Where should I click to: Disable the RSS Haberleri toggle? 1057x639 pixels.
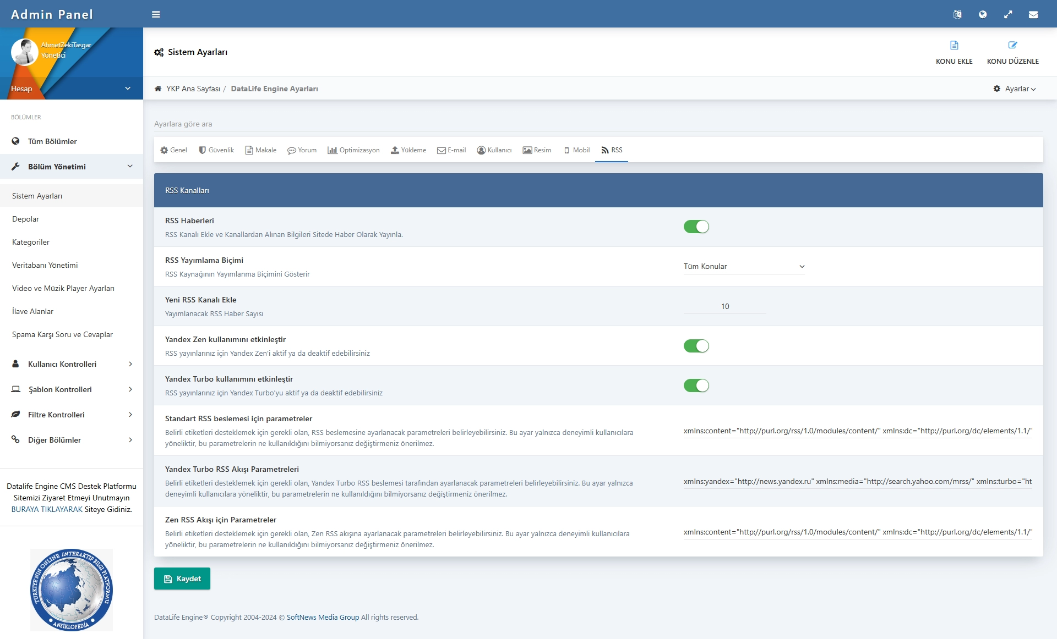click(696, 227)
